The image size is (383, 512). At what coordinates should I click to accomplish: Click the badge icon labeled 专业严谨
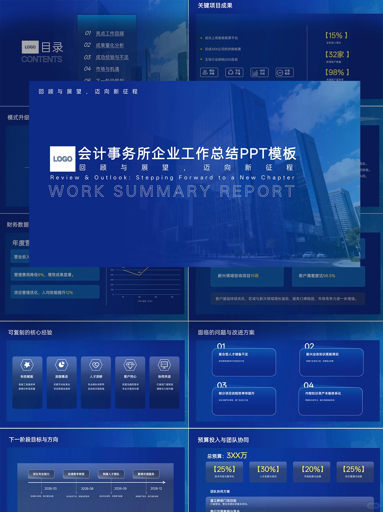234,72
